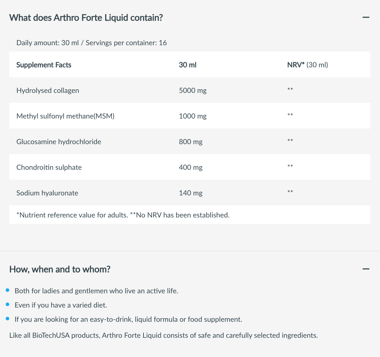Click the Chondroitin sulphate ingredient

click(x=49, y=167)
